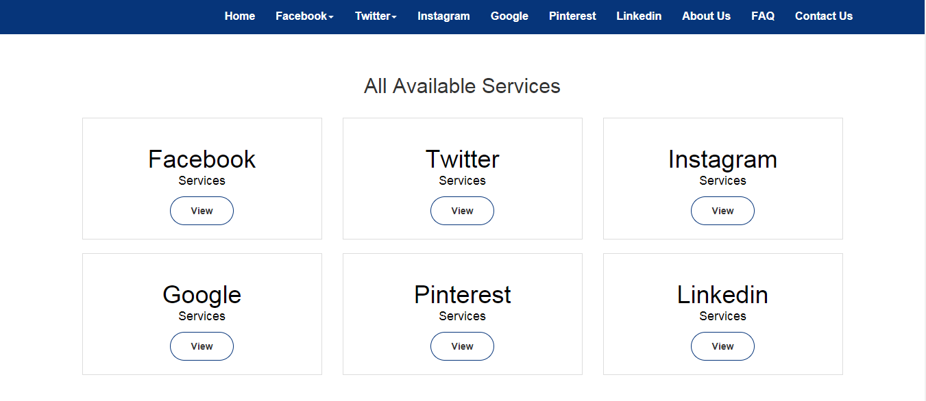The height and width of the screenshot is (401, 926).
Task: View the Google Services card
Action: pyautogui.click(x=202, y=346)
